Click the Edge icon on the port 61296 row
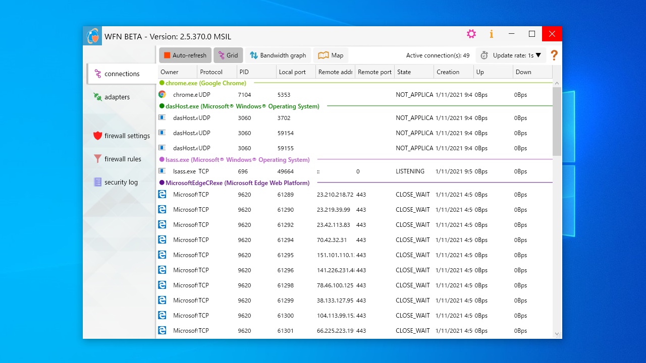 [162, 270]
